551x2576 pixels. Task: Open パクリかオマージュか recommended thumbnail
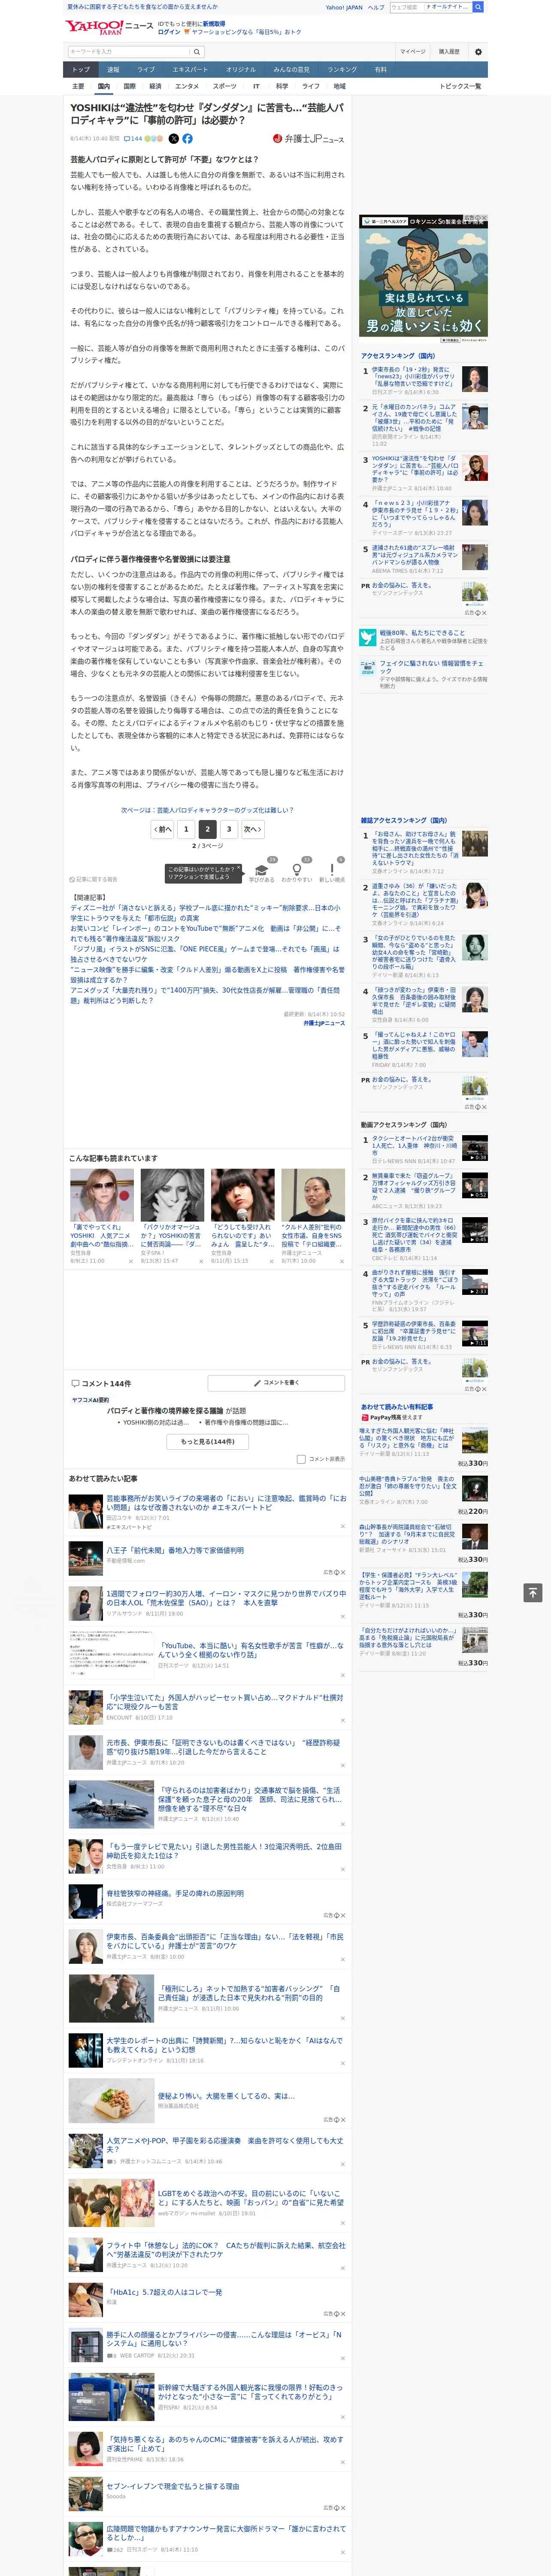click(x=172, y=1194)
